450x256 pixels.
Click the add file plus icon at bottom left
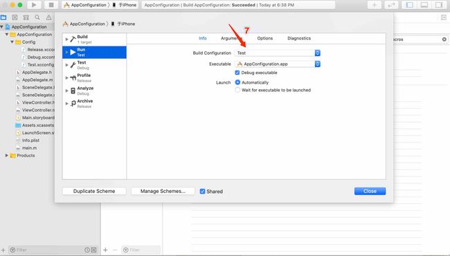tap(3, 250)
